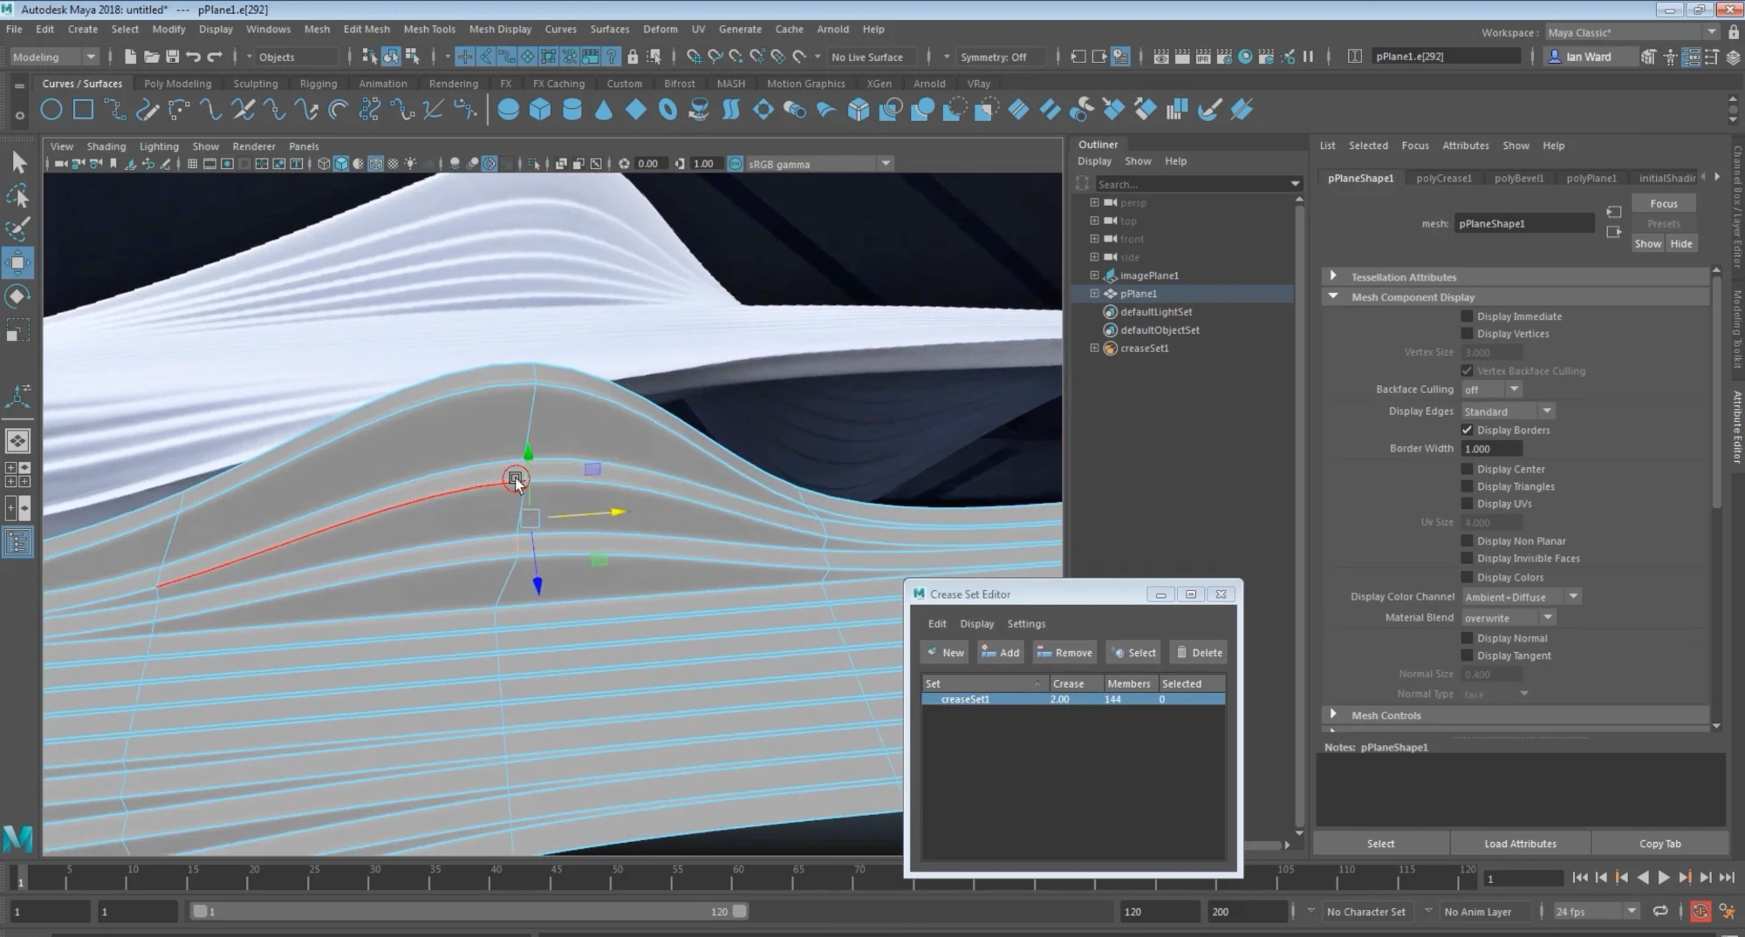The width and height of the screenshot is (1745, 937).
Task: Click the Focus button in Attribute Editor
Action: pyautogui.click(x=1663, y=203)
